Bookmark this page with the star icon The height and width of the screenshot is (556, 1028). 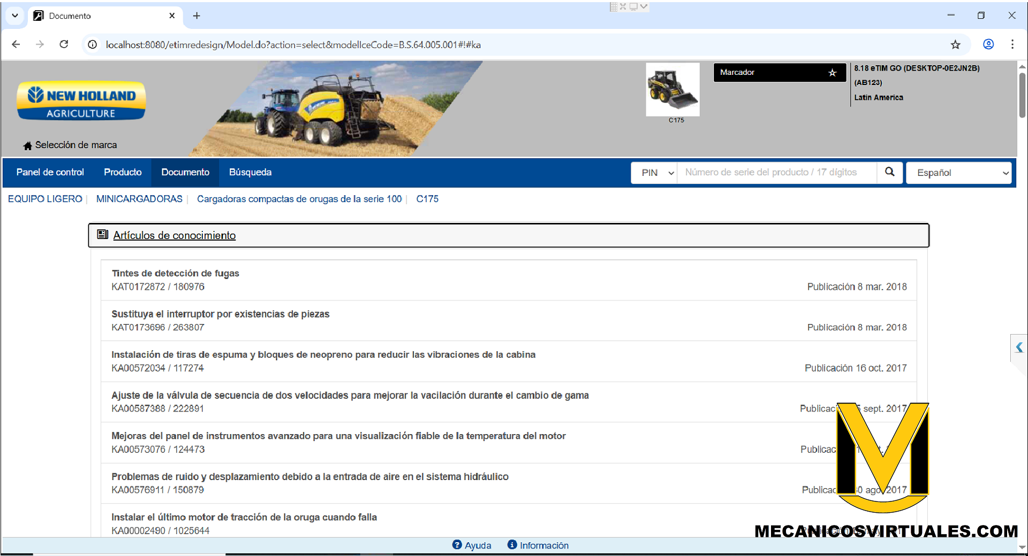[956, 44]
